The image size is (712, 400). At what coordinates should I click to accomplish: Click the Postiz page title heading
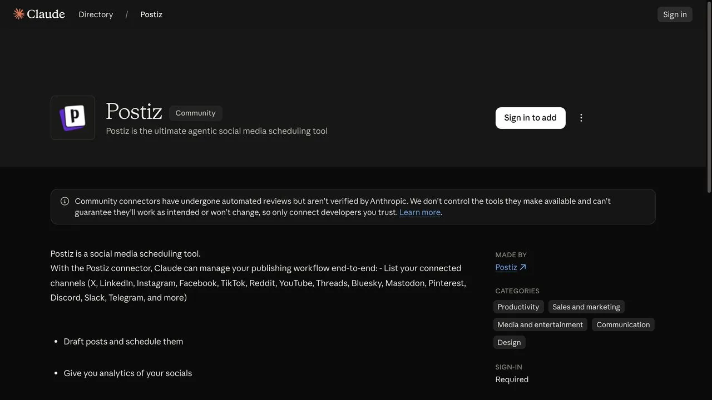coord(134,111)
